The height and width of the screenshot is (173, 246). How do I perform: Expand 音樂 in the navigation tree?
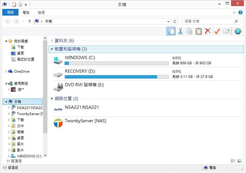pos(9,132)
